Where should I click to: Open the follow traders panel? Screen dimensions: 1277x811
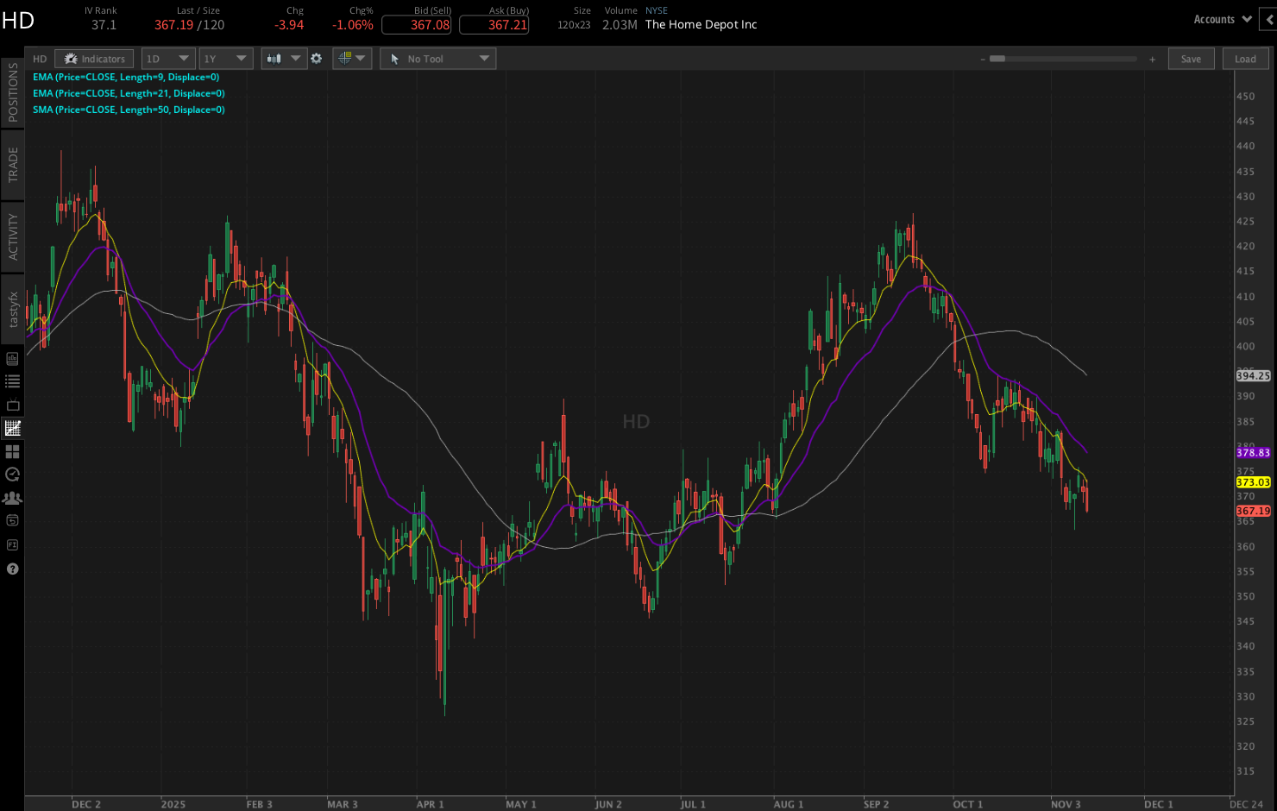pos(13,497)
